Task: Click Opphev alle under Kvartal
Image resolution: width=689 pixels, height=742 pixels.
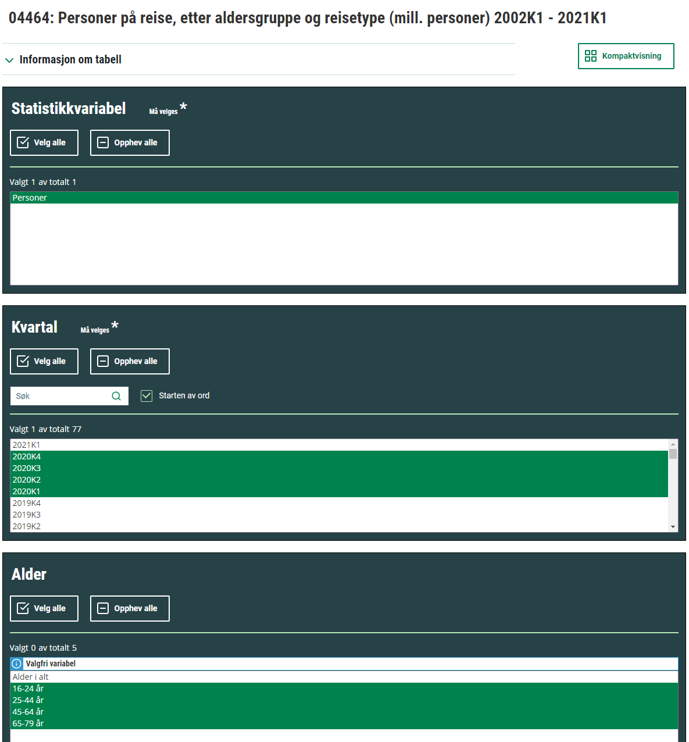Action: [x=130, y=361]
